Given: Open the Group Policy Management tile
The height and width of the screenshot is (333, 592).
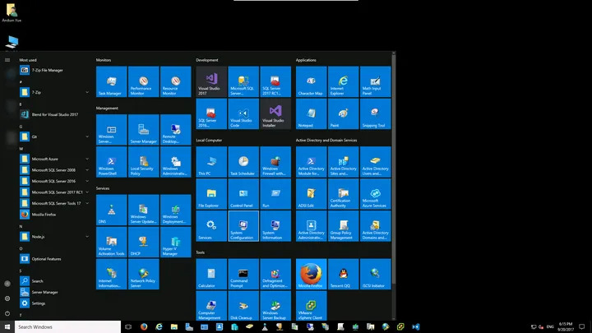Looking at the screenshot, I should (343, 226).
